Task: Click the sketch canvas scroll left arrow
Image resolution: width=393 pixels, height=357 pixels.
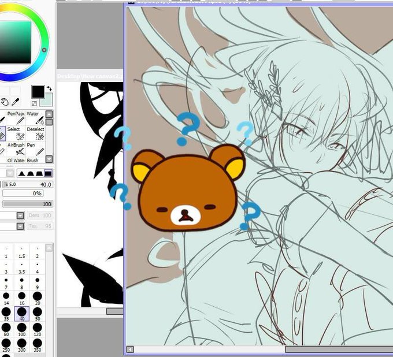Action: pyautogui.click(x=130, y=349)
